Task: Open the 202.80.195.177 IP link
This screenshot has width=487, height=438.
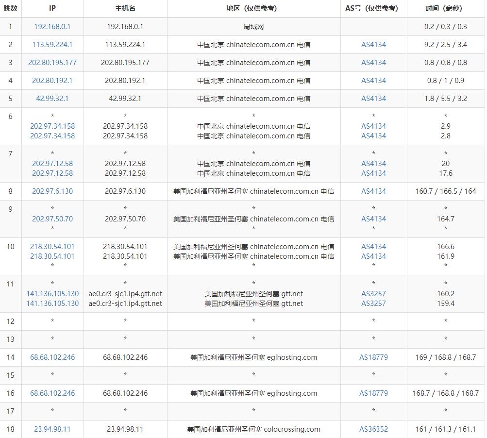Action: click(52, 63)
